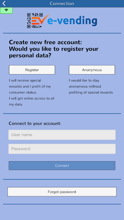Click 'profit of my consumer status' text

tap(30, 89)
